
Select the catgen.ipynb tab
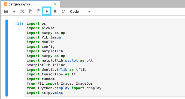pyautogui.click(x=31, y=4)
